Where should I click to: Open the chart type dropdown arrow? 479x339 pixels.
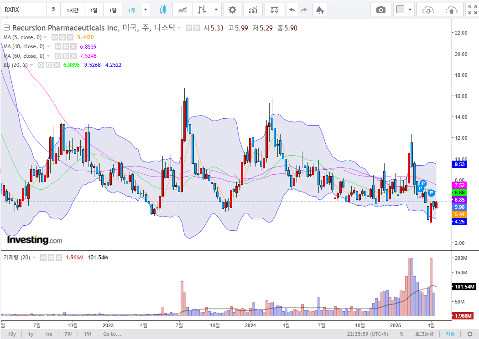216,10
